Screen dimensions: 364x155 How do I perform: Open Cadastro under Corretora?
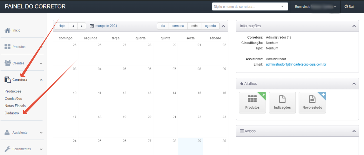(x=12, y=113)
